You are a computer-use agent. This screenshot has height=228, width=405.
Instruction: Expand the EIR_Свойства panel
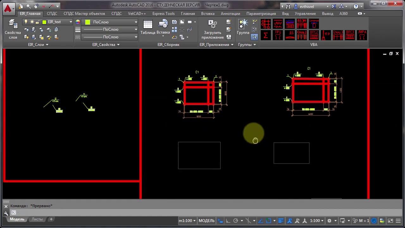pyautogui.click(x=106, y=45)
